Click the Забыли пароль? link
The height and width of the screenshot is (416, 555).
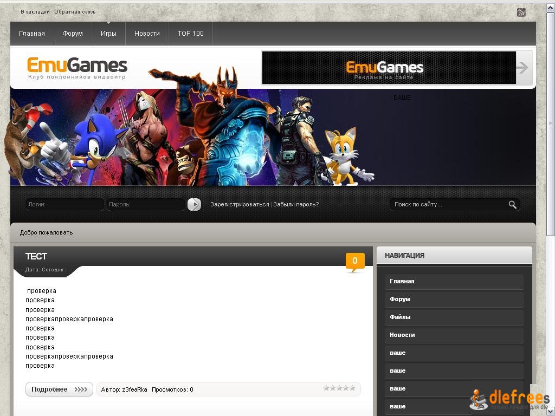pos(296,204)
